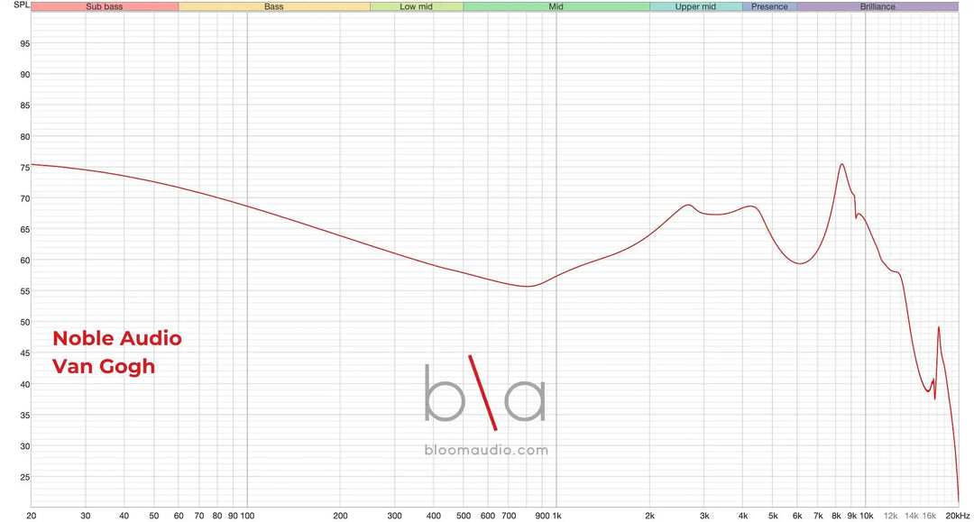Click the 1k axis tick label
This screenshot has height=522, width=974.
click(556, 516)
